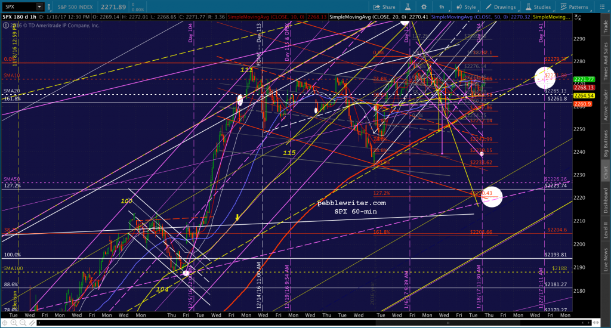Screen dimensions: 611x328
Task: Open the SPX symbol dropdown arrow
Action: (x=39, y=7)
